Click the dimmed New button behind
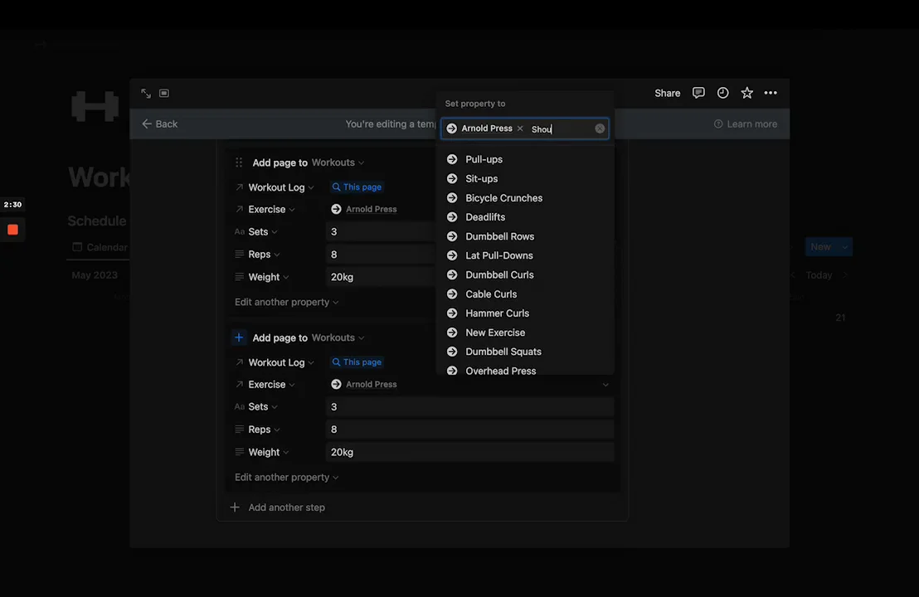The image size is (919, 597). (820, 246)
